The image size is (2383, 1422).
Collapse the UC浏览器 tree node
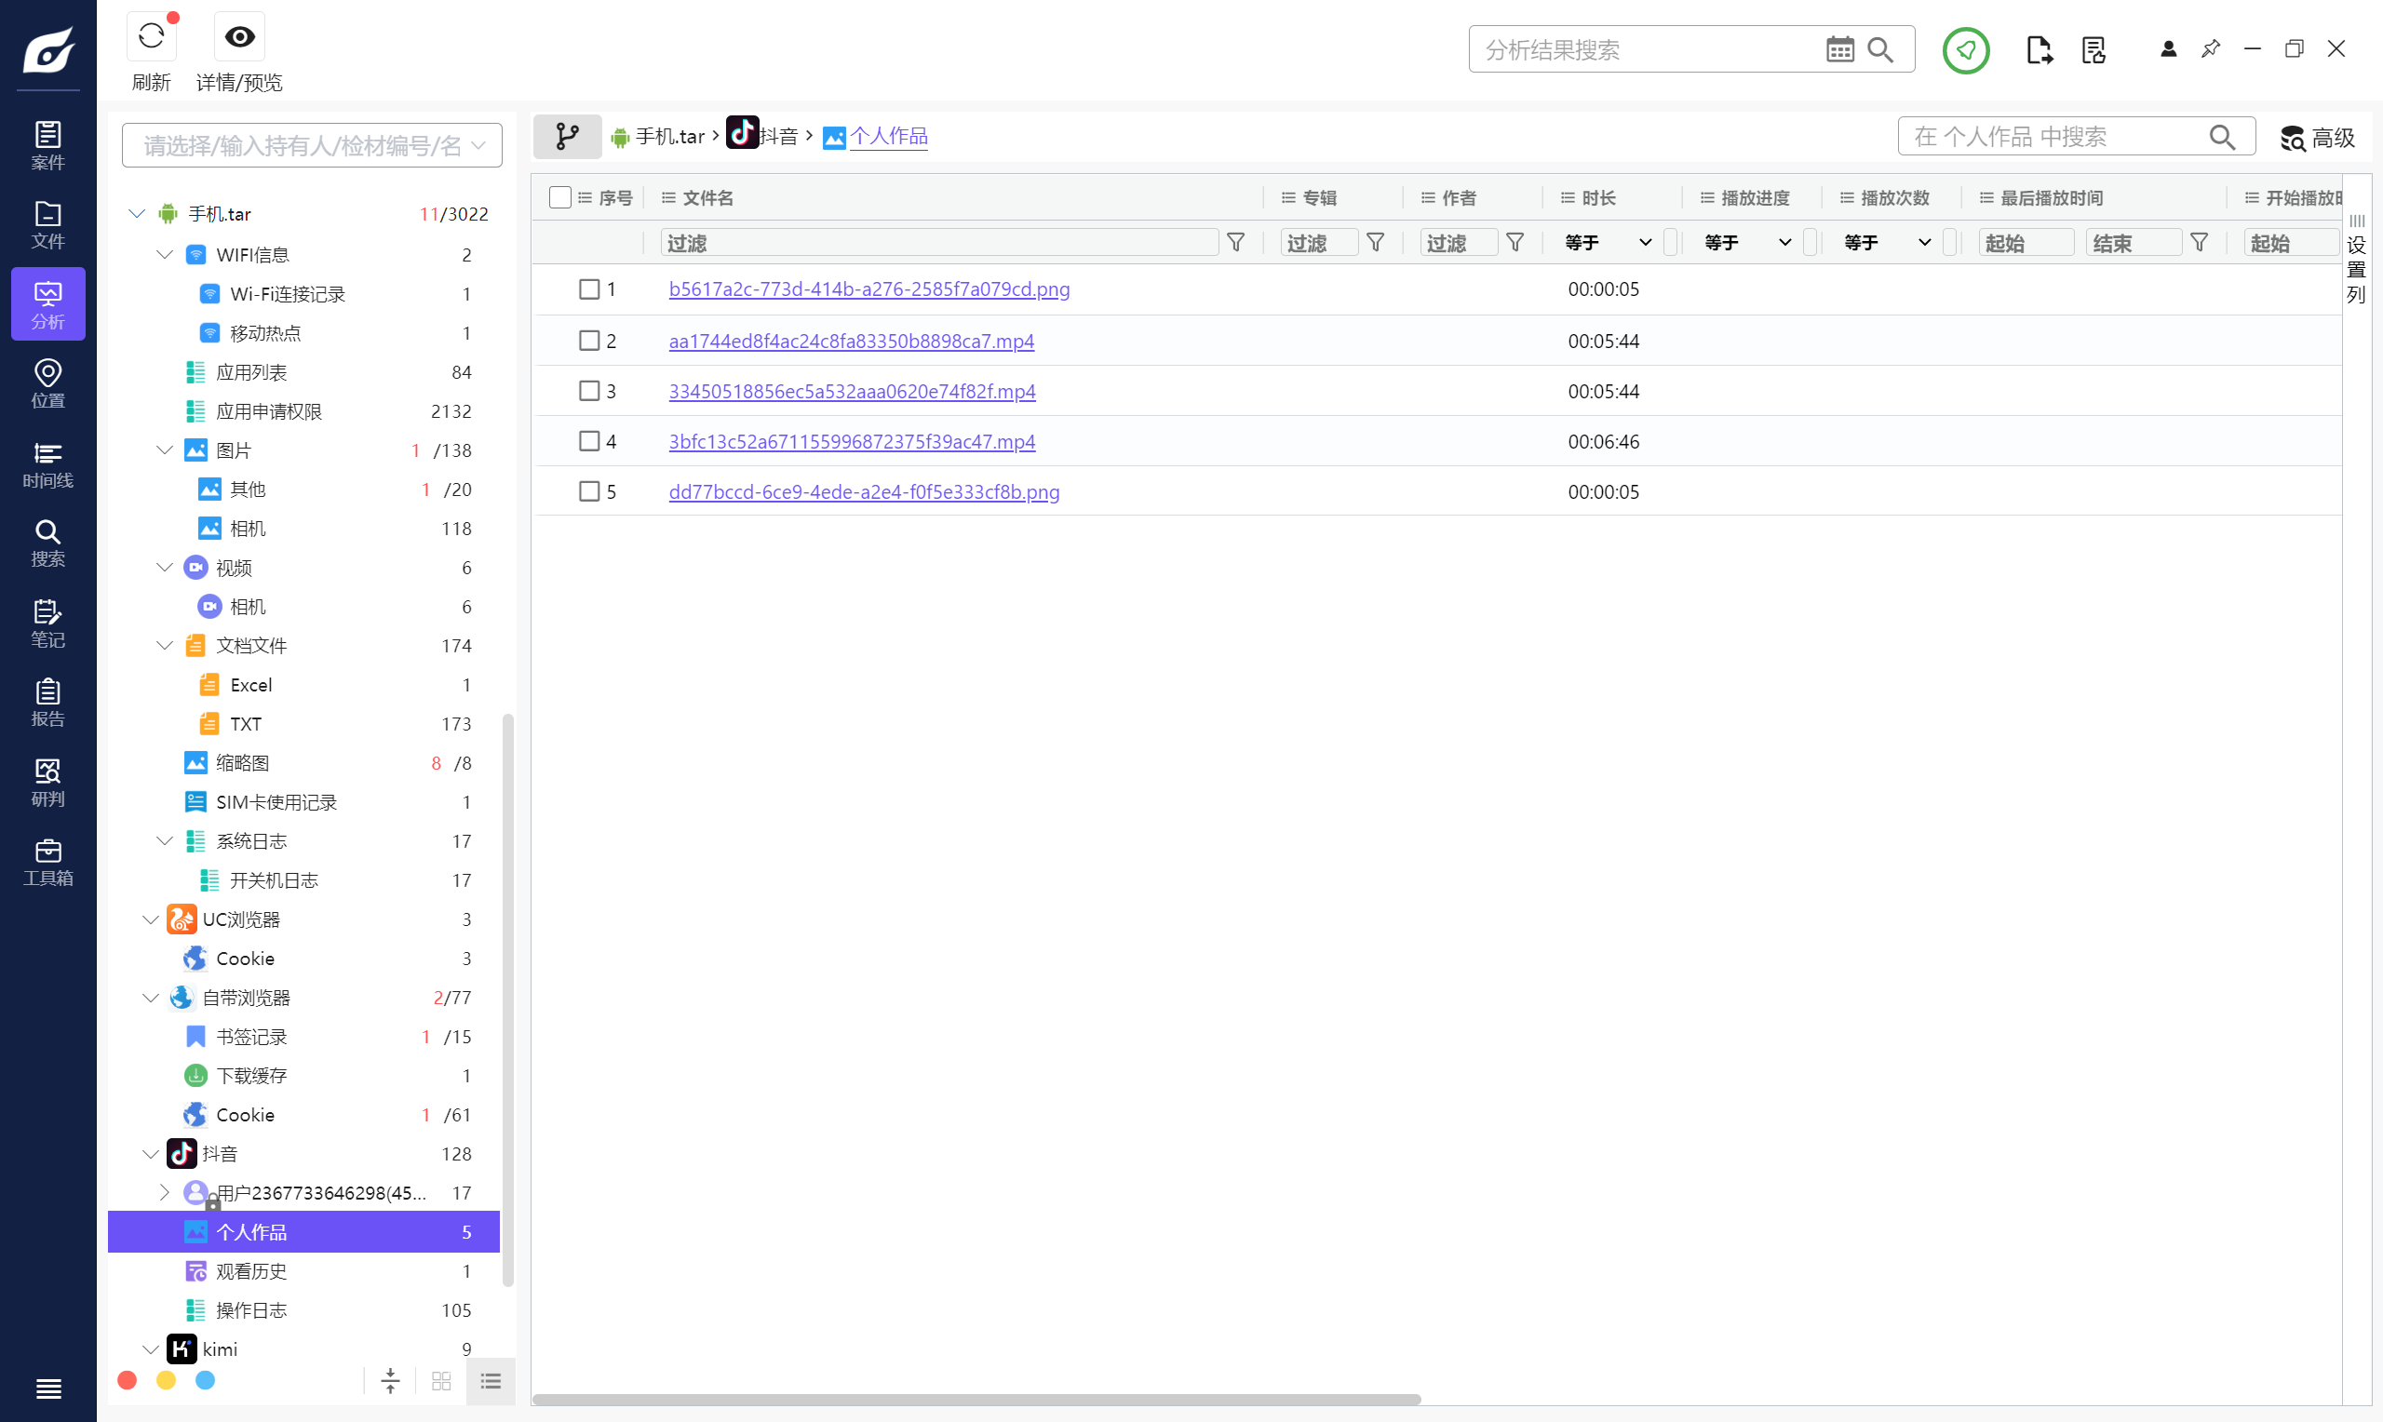click(x=151, y=919)
